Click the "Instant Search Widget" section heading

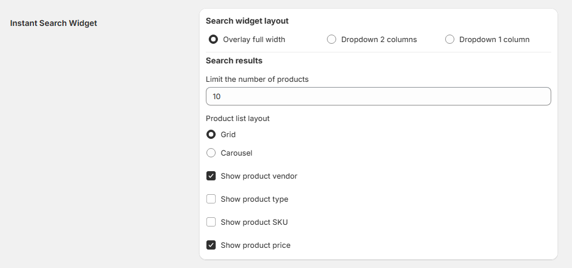point(54,23)
